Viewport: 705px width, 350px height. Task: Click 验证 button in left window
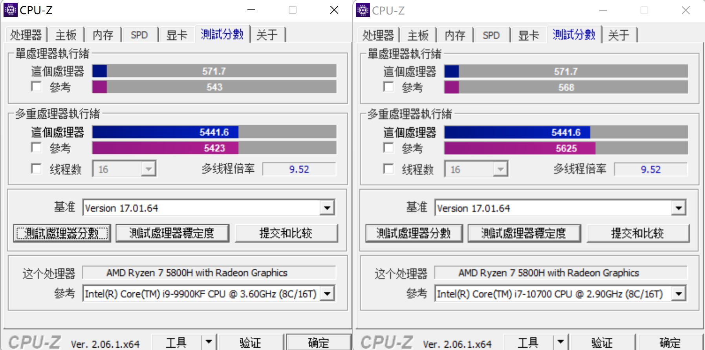[251, 342]
